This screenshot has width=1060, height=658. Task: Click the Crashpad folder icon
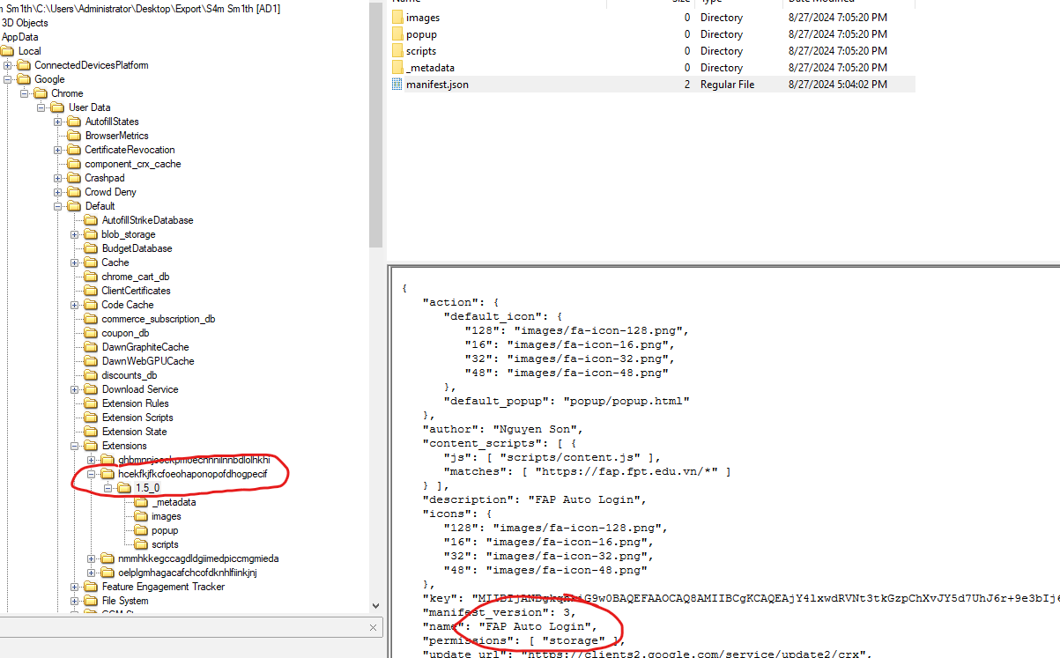coord(75,178)
